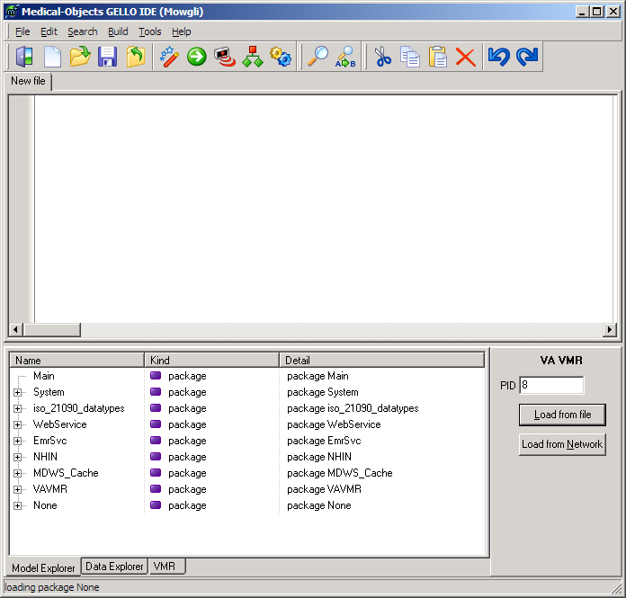Click the magic wand icon
626x598 pixels.
169,57
